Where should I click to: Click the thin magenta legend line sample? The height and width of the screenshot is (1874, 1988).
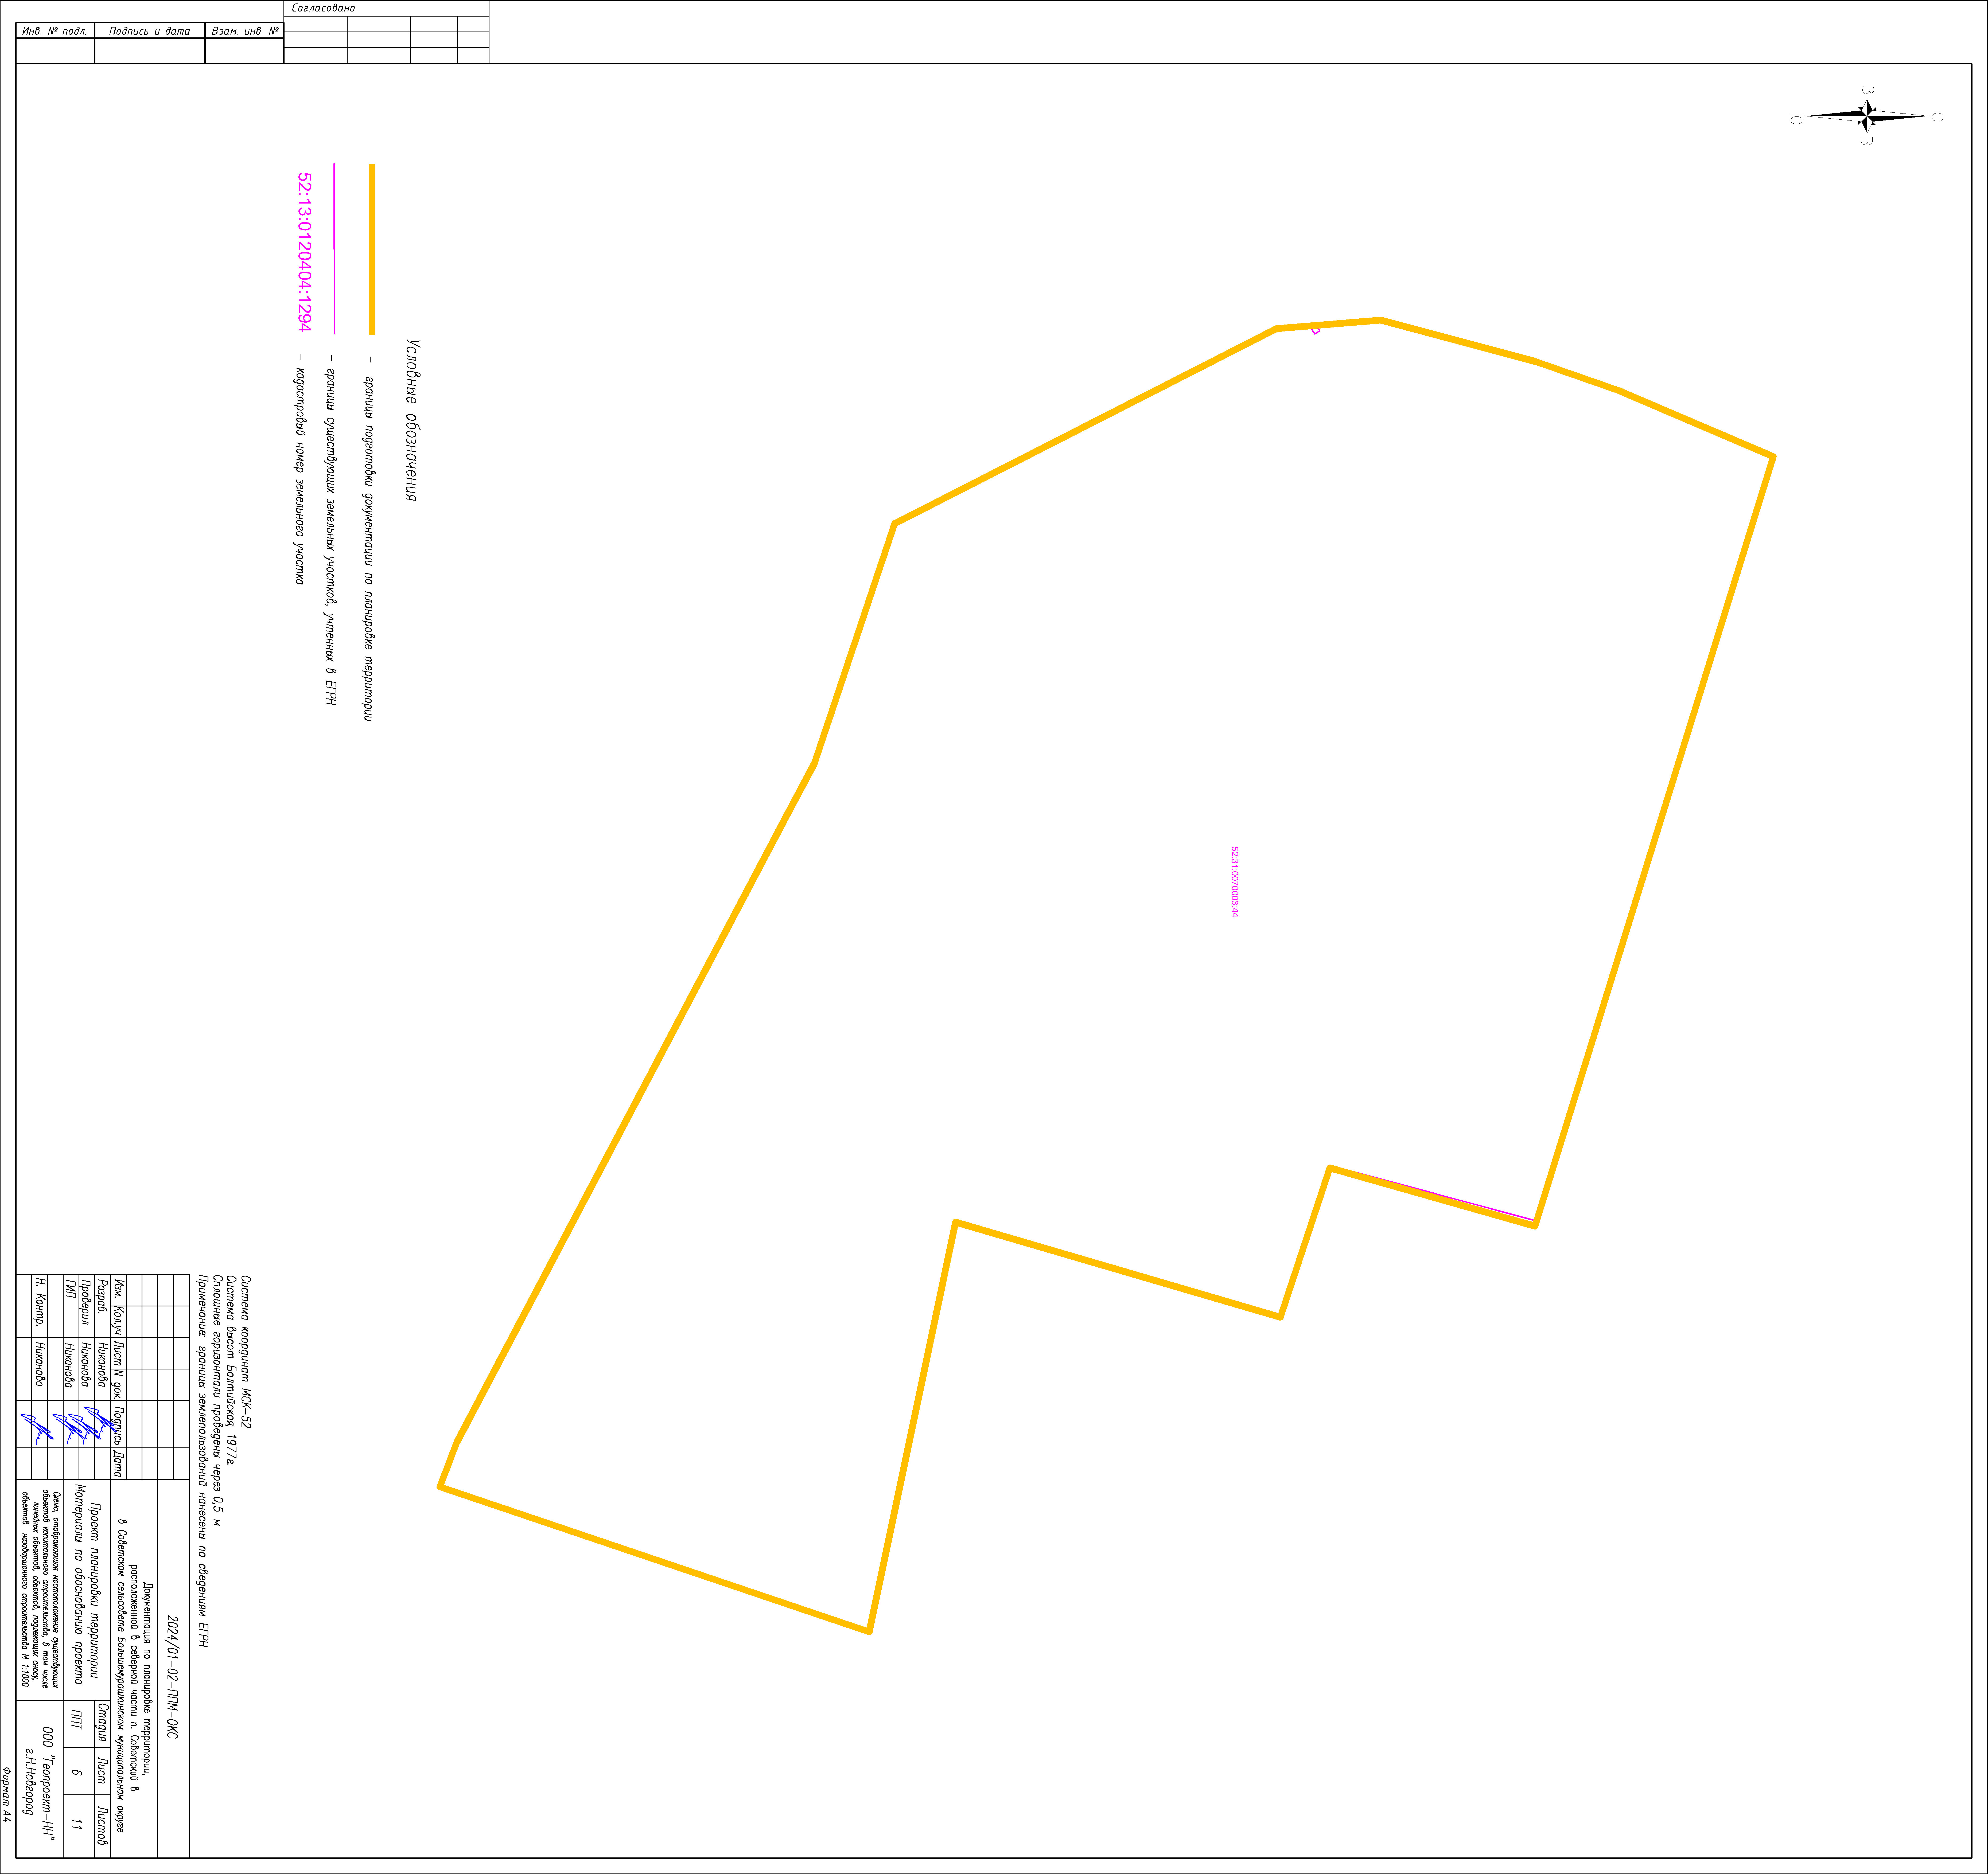pyautogui.click(x=334, y=249)
